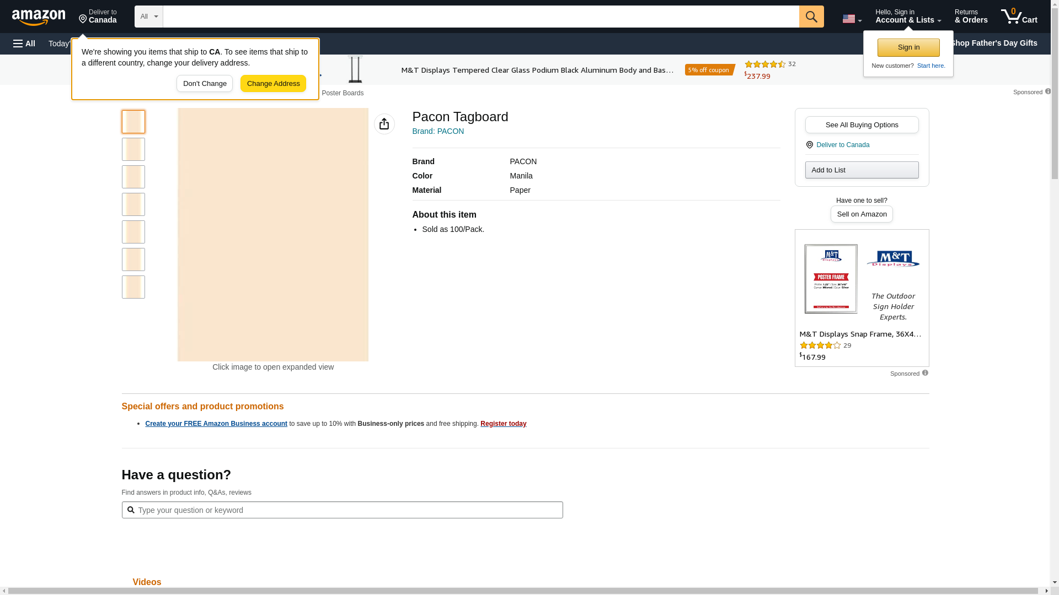This screenshot has height=595, width=1059.
Task: Click the share icon beside product image
Action: (x=384, y=124)
